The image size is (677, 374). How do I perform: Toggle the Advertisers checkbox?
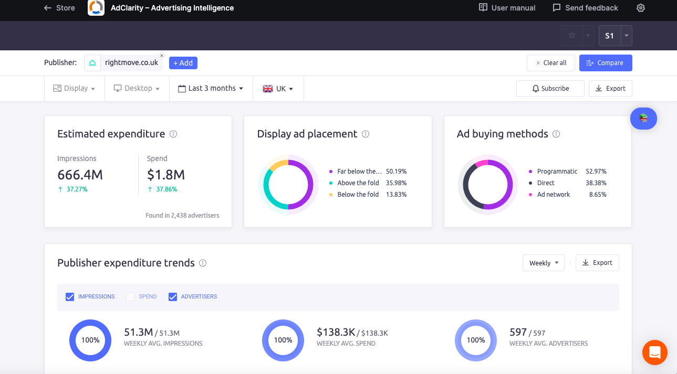tap(173, 297)
